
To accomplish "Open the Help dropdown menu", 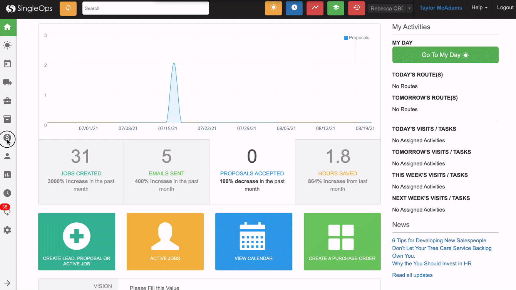I will click(479, 8).
